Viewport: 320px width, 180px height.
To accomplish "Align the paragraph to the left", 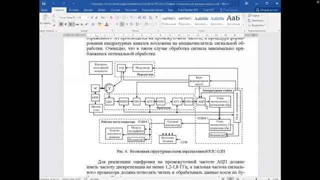I will click(x=117, y=24).
